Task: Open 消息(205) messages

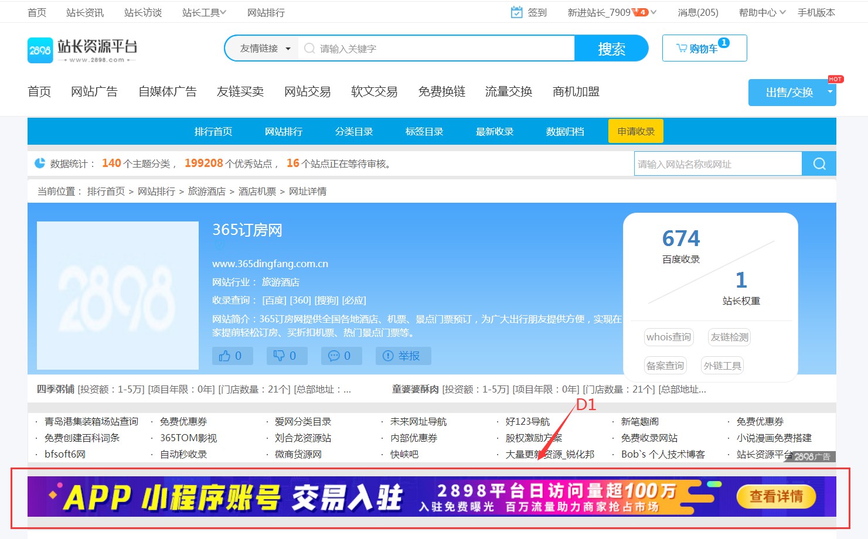Action: click(x=697, y=12)
